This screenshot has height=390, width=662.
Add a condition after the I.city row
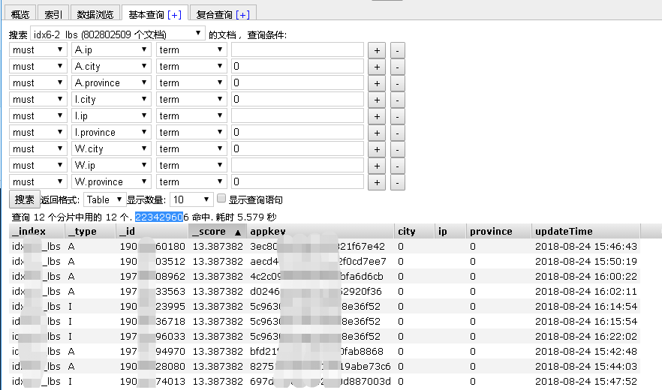[377, 100]
